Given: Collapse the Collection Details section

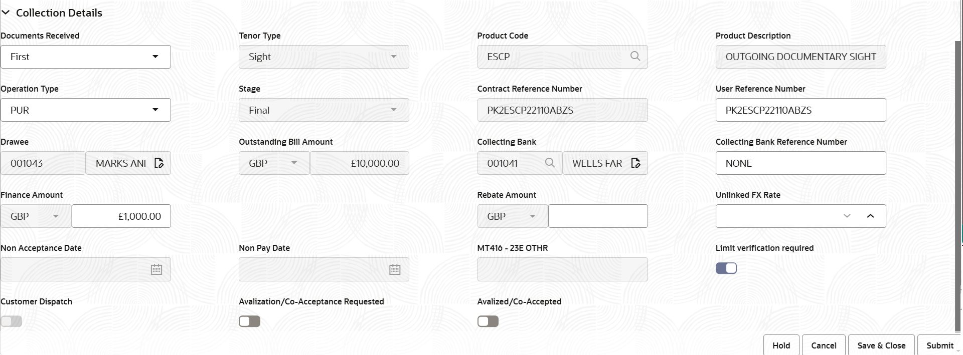Looking at the screenshot, I should 6,13.
